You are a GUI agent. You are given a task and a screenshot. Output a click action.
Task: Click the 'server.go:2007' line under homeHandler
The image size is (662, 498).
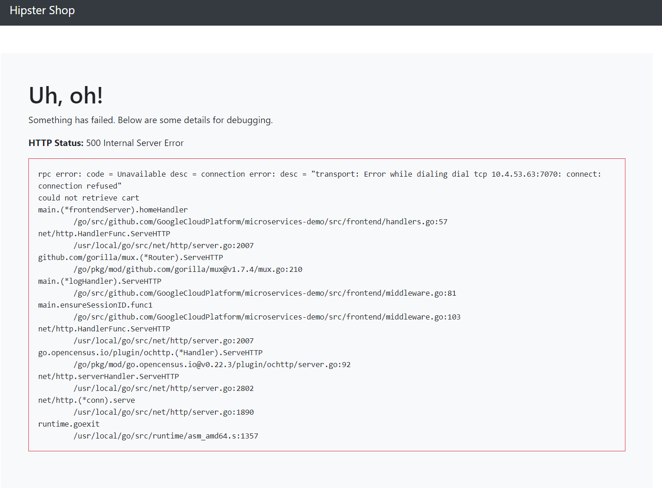tap(163, 245)
